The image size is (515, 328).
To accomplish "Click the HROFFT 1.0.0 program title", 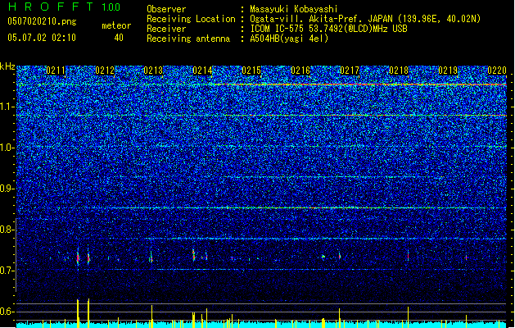I will point(64,7).
